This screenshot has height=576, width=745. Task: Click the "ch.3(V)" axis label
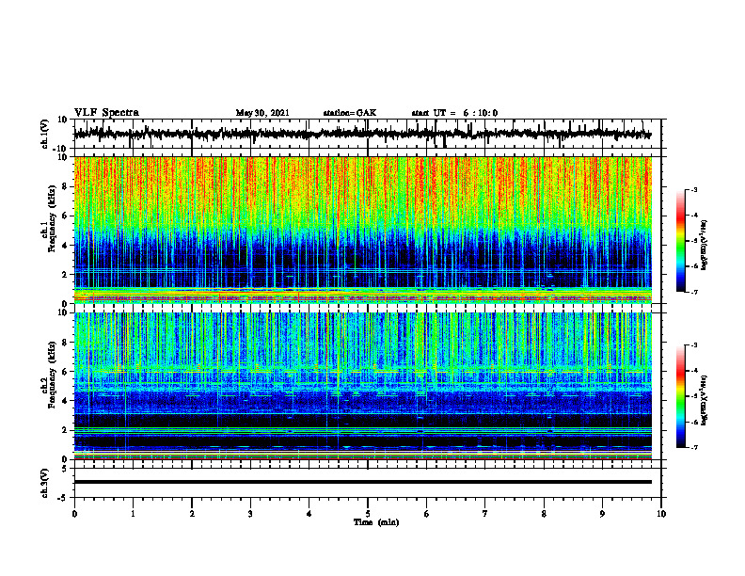tap(45, 483)
